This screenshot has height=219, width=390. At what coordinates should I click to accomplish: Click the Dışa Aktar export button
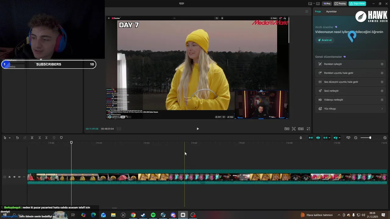pos(357,4)
